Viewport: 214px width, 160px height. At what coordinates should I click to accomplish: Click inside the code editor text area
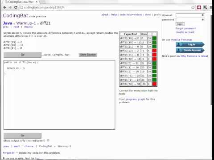pyautogui.click(x=59, y=95)
